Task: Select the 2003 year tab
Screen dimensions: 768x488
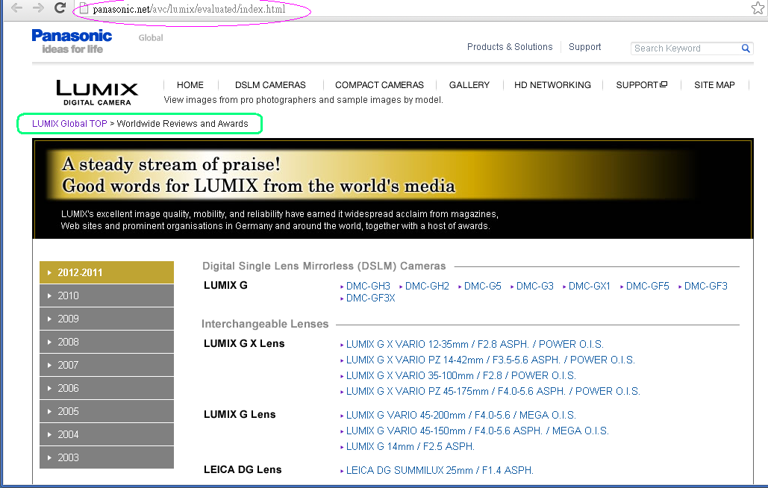Action: (x=107, y=457)
